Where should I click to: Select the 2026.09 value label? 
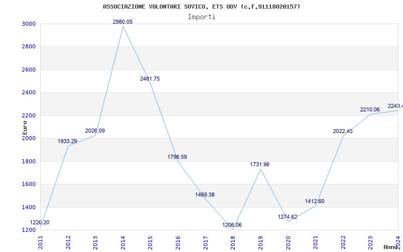point(95,131)
